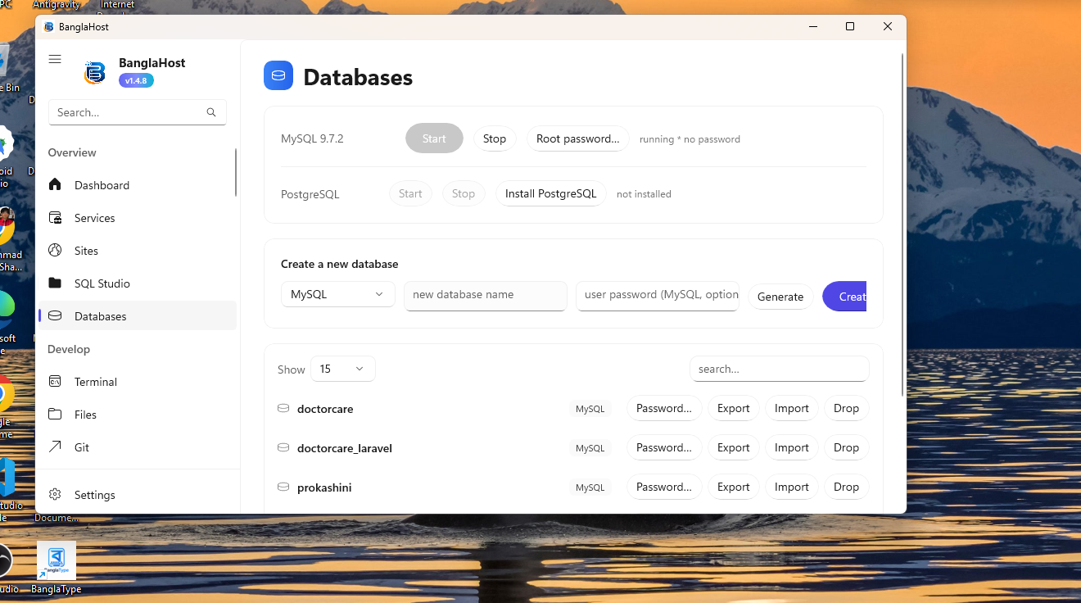Click the MySQL Stop button
This screenshot has height=603, width=1081.
tap(495, 138)
